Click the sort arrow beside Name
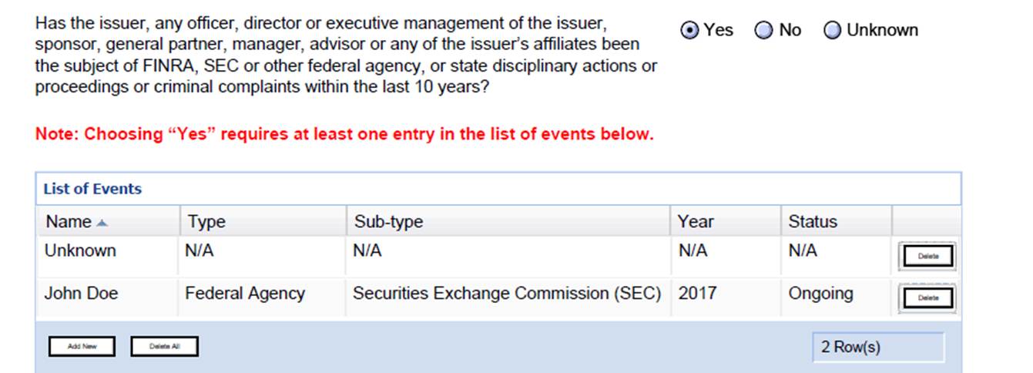Screen dimensions: 1033x373 (102, 223)
